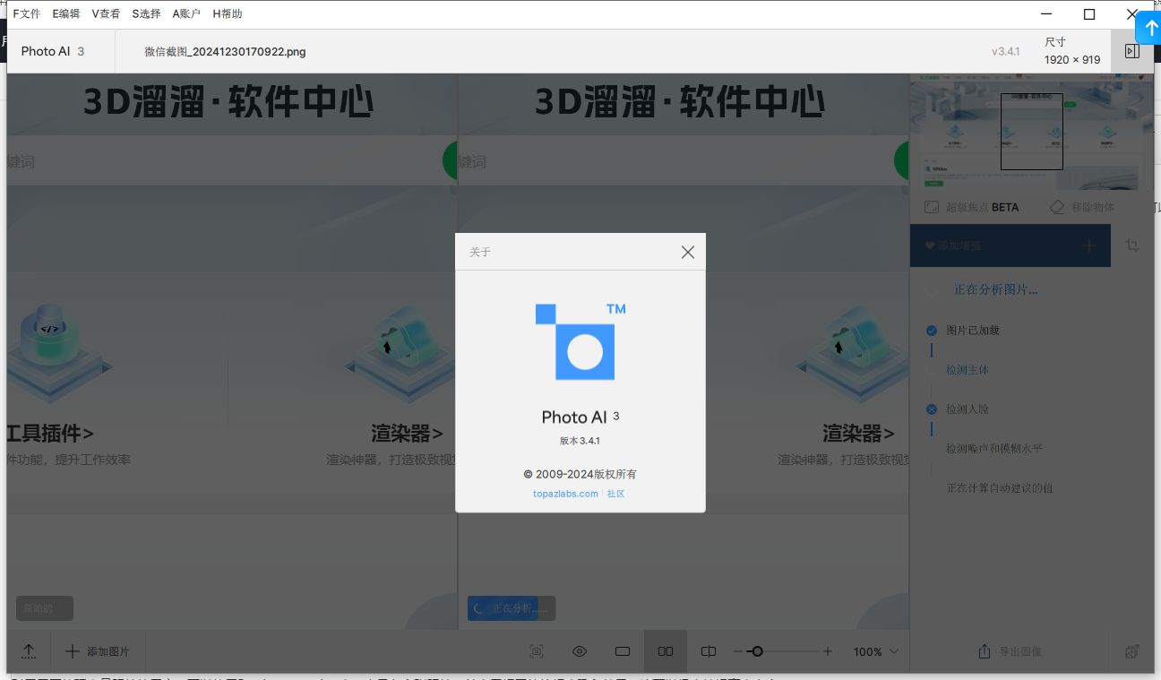Open the 100% zoom dropdown
This screenshot has width=1161, height=680.
coord(876,651)
